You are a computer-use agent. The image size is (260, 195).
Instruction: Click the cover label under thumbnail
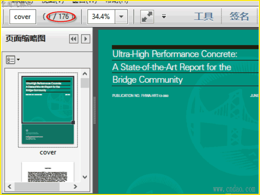point(48,152)
